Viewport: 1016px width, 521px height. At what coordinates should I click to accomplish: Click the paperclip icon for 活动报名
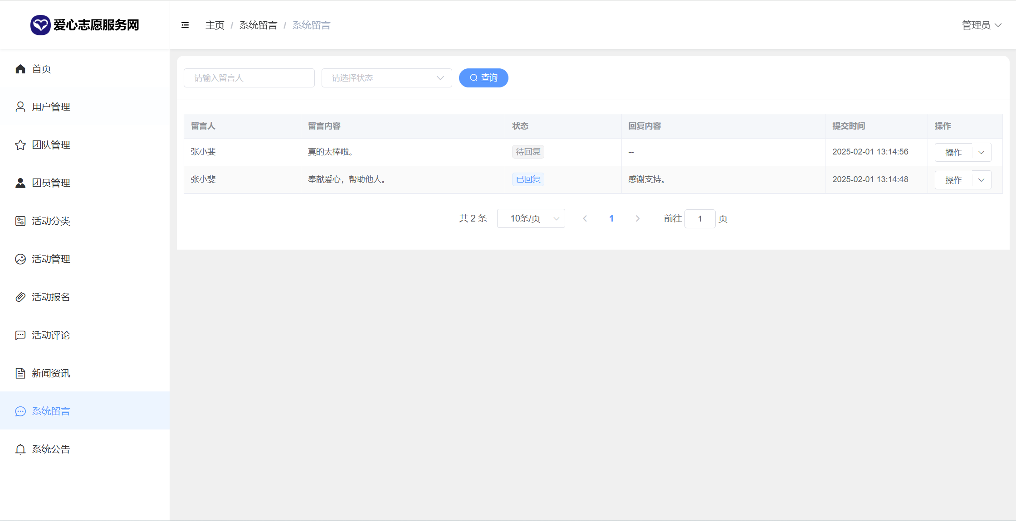click(x=20, y=297)
